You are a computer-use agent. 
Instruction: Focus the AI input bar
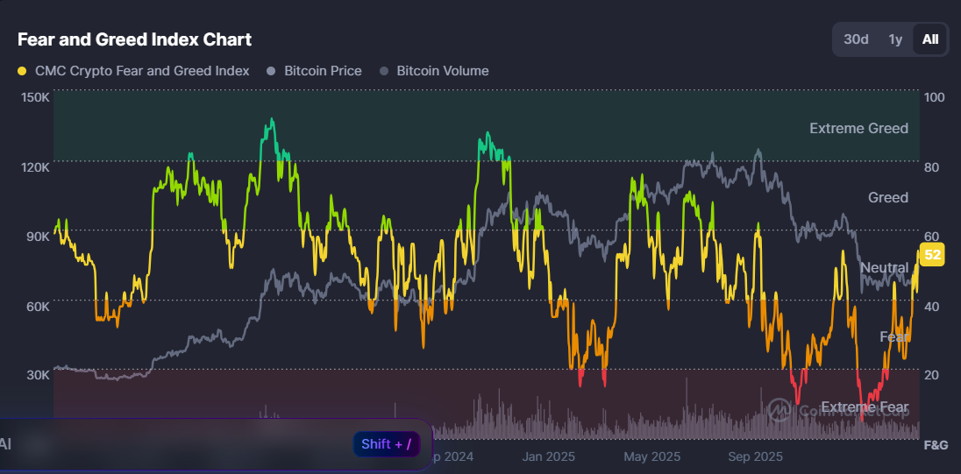coord(175,443)
